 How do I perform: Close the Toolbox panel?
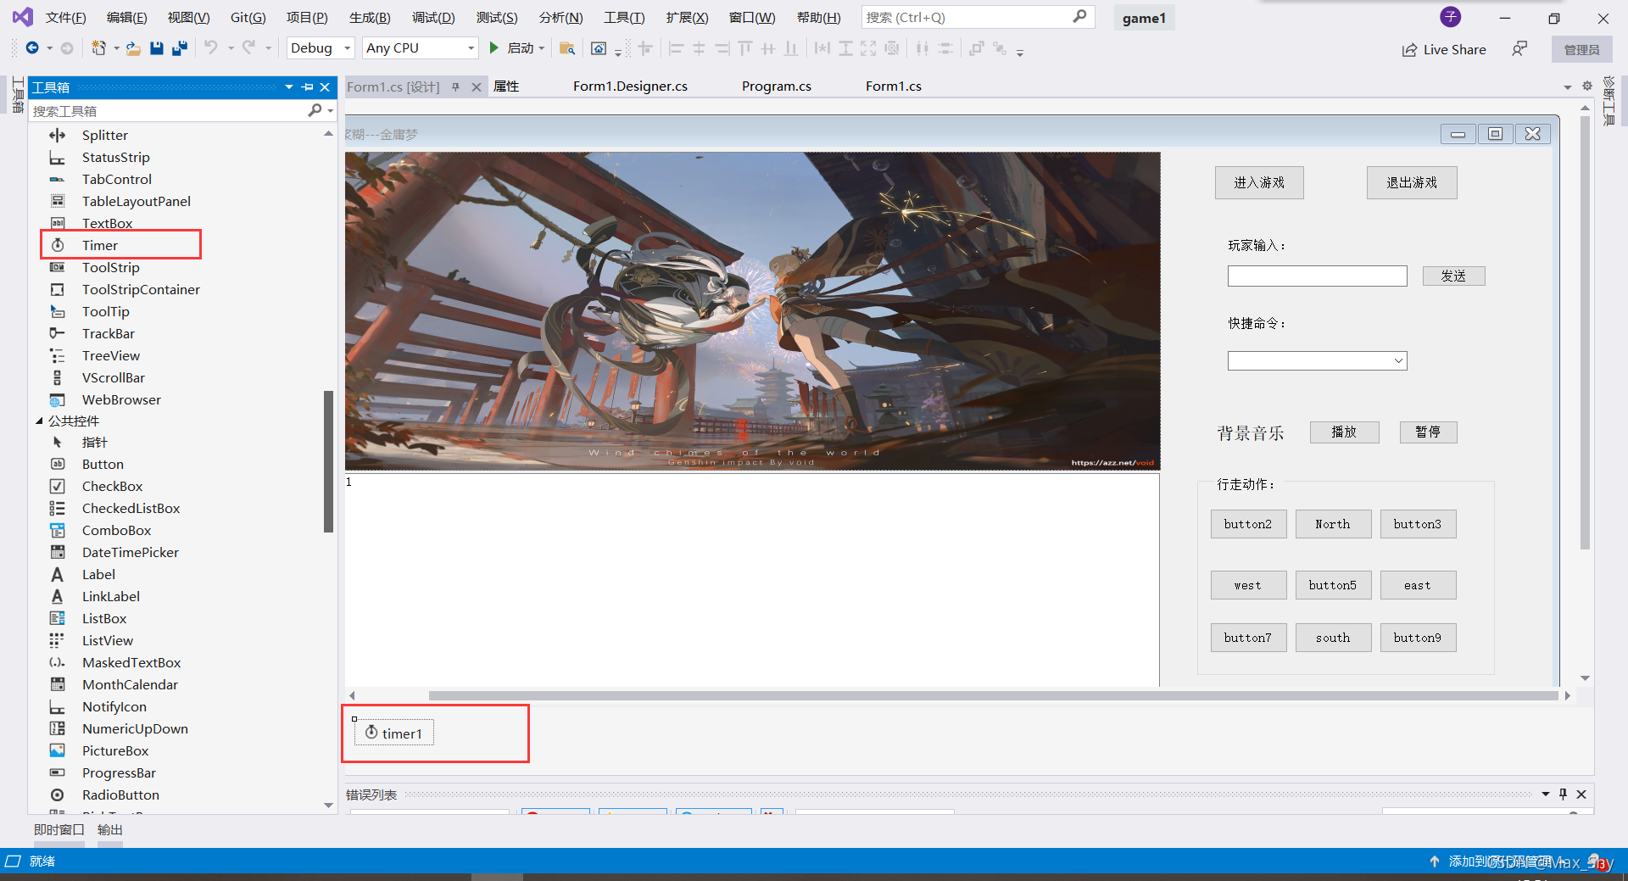point(325,86)
